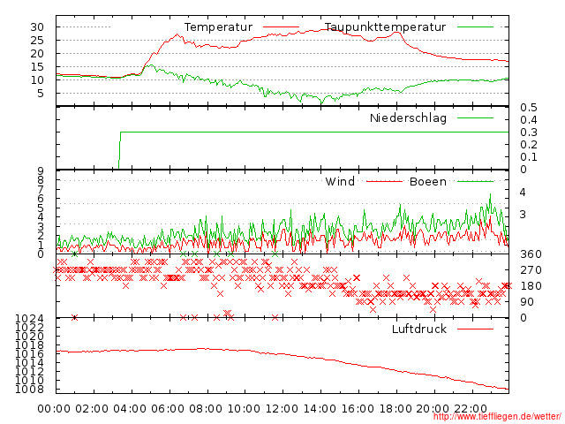Click the green Boeen legend line

tap(475, 181)
